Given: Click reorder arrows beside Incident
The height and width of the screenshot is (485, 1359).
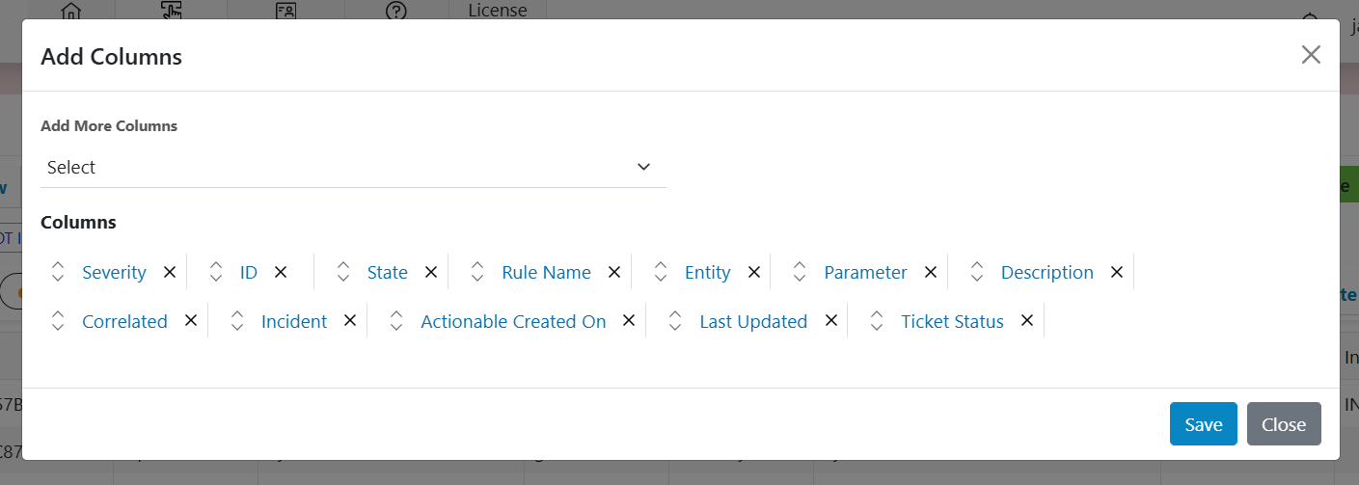Looking at the screenshot, I should [x=237, y=321].
